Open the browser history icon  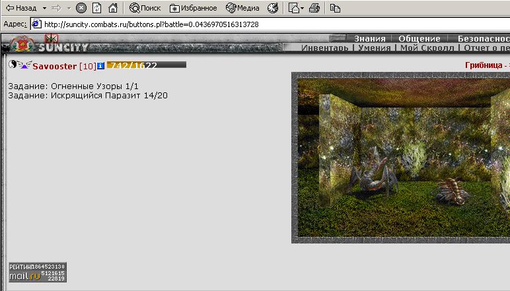pos(273,8)
